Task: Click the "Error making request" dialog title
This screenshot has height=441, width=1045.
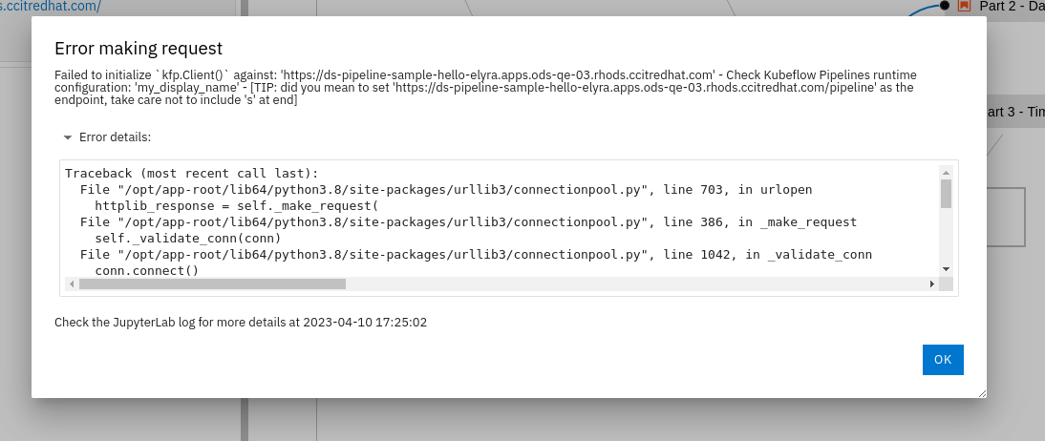Action: [x=139, y=49]
